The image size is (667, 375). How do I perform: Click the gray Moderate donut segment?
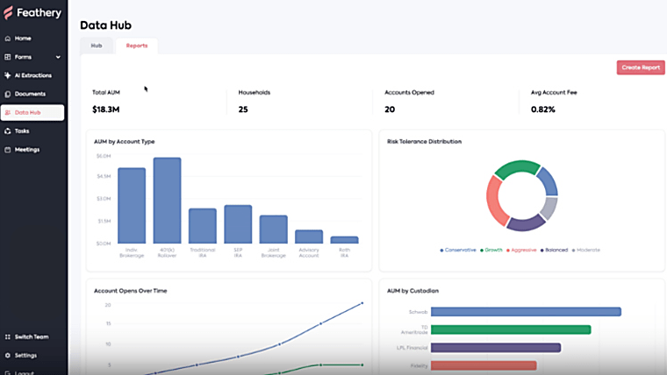tap(550, 209)
